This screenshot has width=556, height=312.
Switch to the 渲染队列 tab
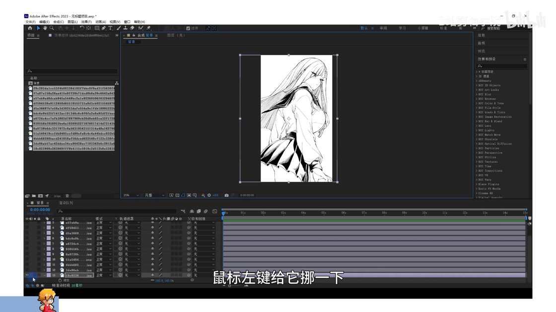click(66, 203)
